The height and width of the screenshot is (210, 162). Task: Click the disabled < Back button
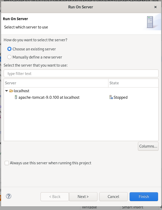[55, 197]
